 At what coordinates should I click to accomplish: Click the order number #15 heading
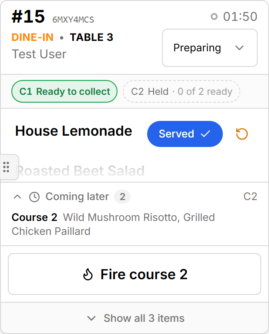(x=28, y=17)
